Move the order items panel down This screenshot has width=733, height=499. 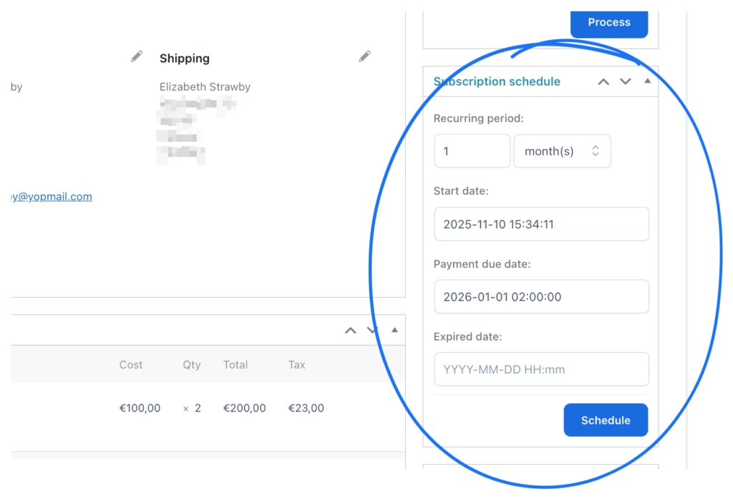click(372, 330)
